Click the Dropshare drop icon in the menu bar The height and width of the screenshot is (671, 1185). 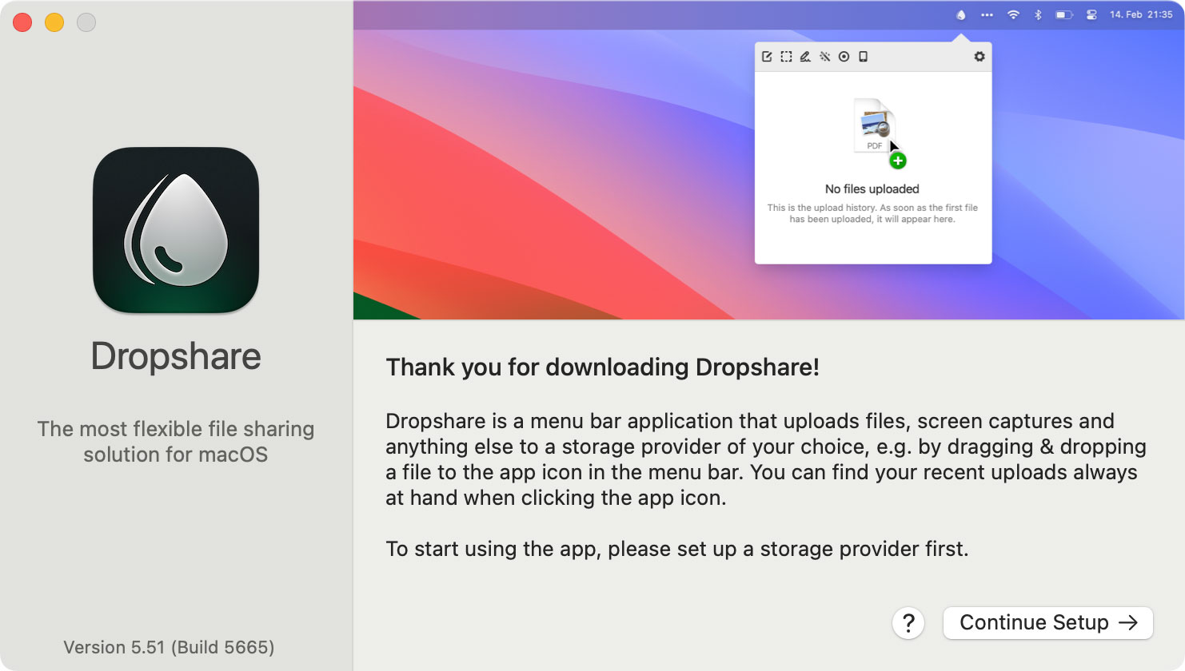click(x=961, y=14)
